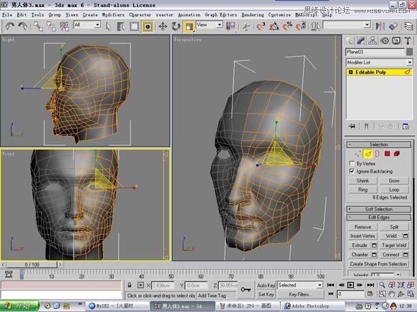Click the Undo arrow icon
This screenshot has height=312, width=417.
(10, 26)
